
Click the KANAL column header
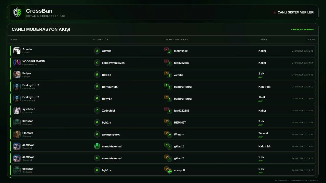[x=15, y=39]
